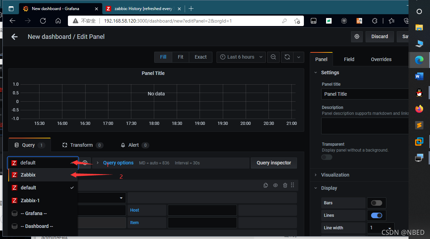Switch to the Overrides tab

pos(381,59)
